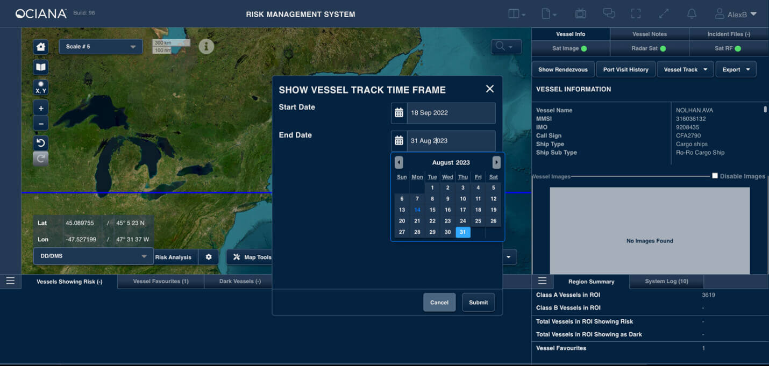
Task: Open the Start Date calendar icon
Action: pyautogui.click(x=399, y=113)
